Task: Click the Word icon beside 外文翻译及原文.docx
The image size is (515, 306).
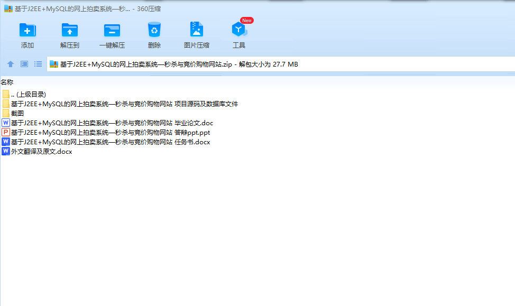Action: [x=6, y=151]
